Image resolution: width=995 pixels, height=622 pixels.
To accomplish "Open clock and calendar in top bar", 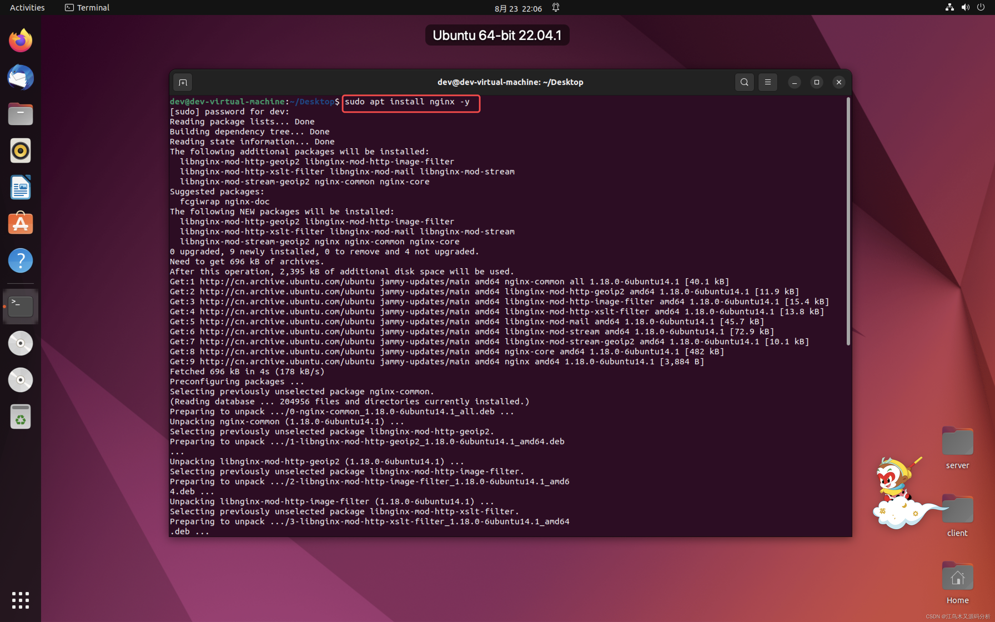I will tap(518, 8).
